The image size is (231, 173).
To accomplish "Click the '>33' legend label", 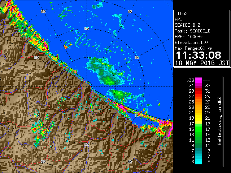I will 190,80.
